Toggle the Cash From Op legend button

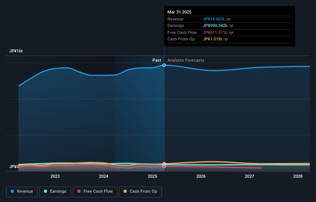point(140,192)
